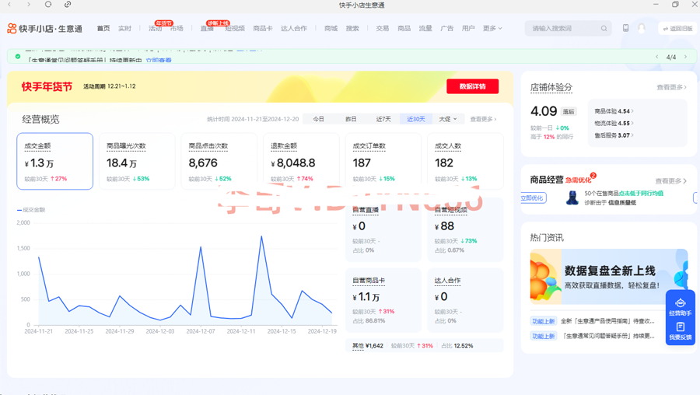700x395 pixels.
Task: Click 我要反馈 feedback icon
Action: click(x=680, y=331)
